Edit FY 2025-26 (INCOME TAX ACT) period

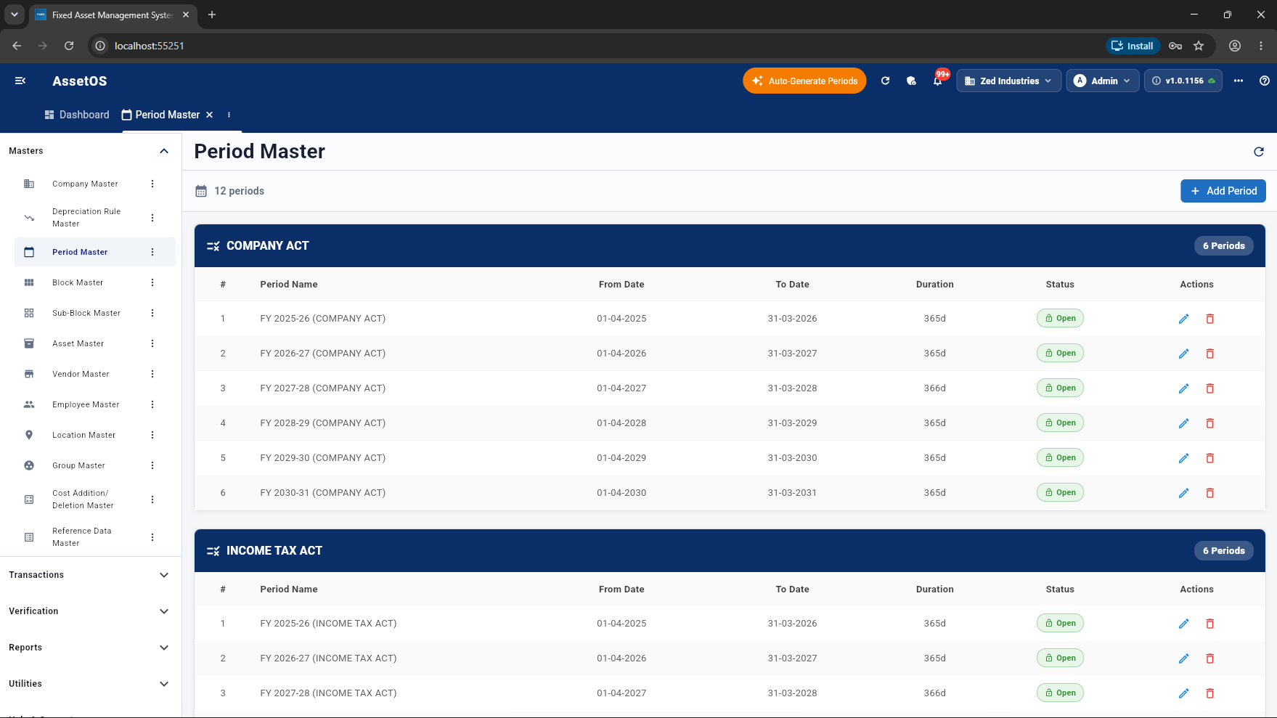[x=1183, y=624]
